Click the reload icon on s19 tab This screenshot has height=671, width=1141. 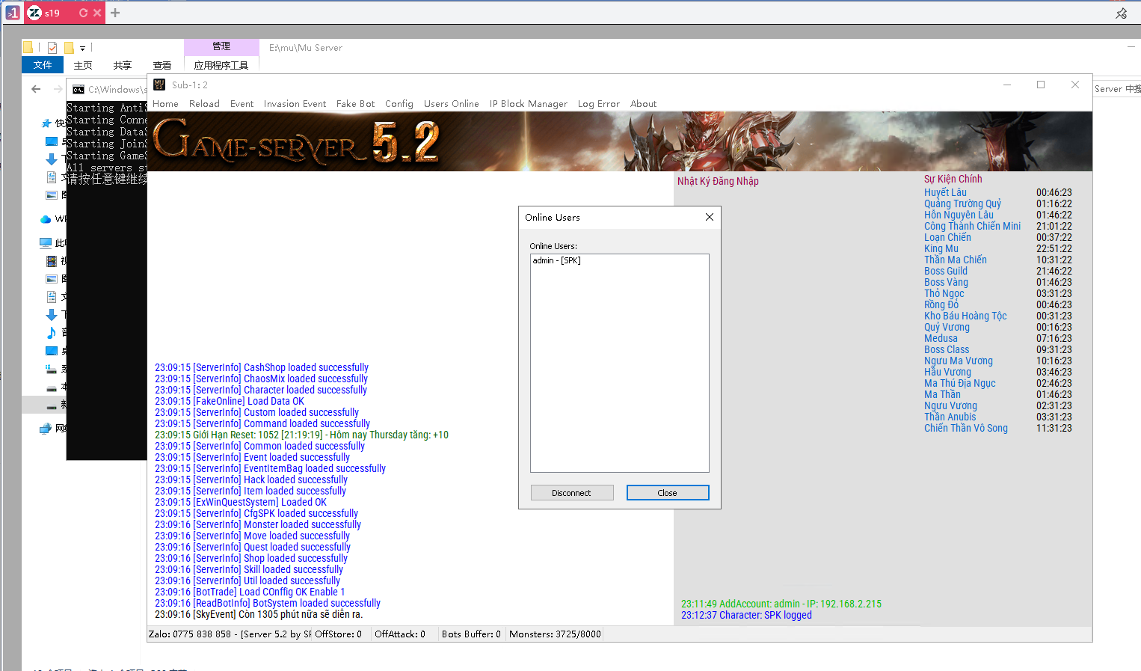(x=83, y=13)
